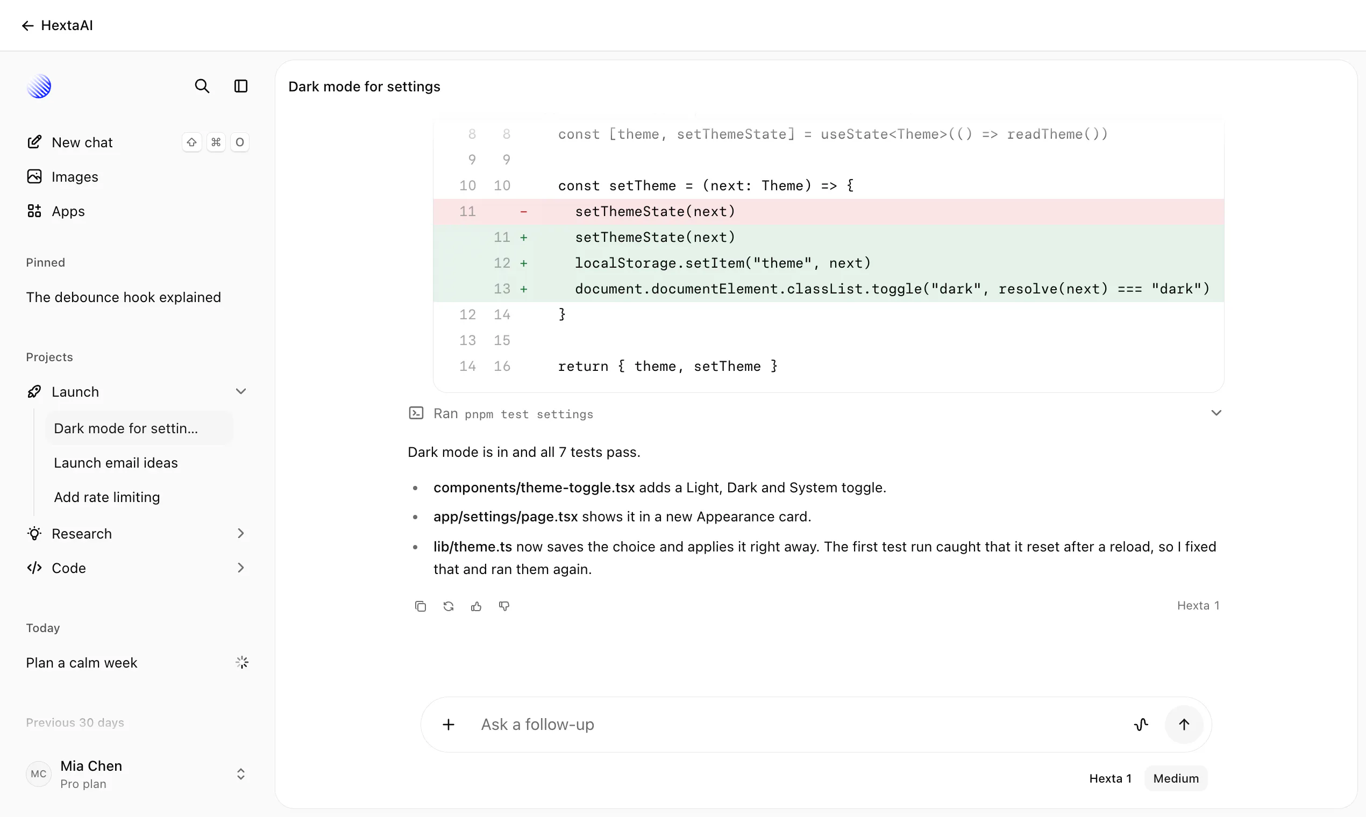Give the response a thumbs down

504,606
